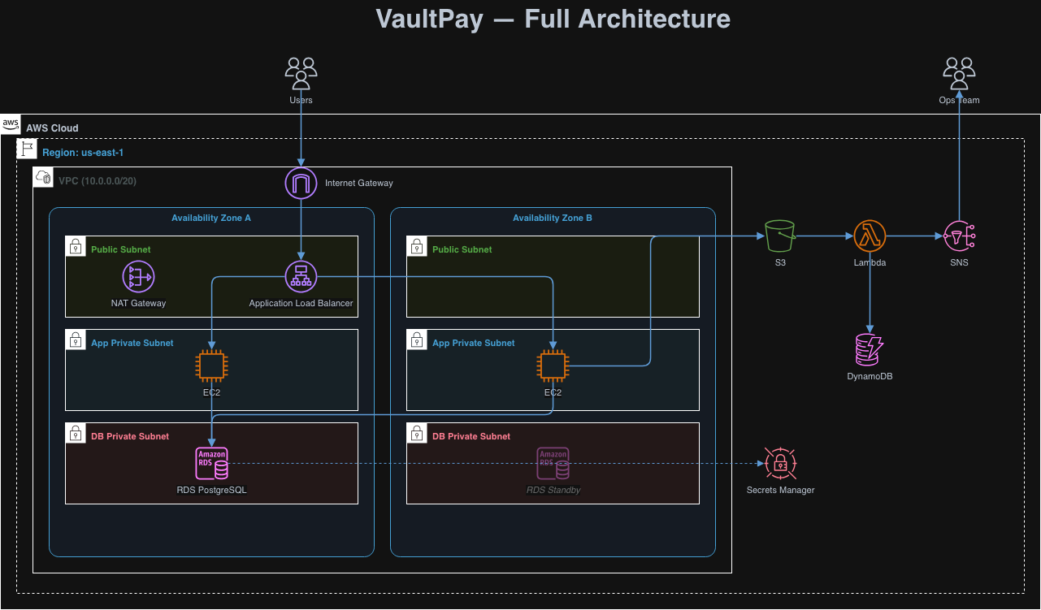This screenshot has width=1041, height=610.
Task: Click the Users group icon
Action: point(301,73)
